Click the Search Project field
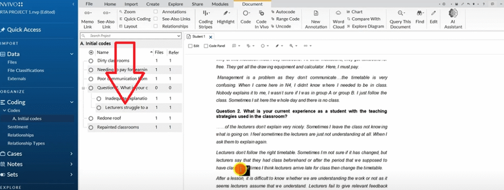Viewport: 504px width, 190px height. (130, 36)
